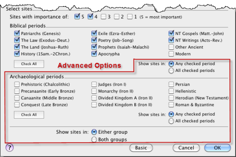Confirm selection with OK button
The image size is (236, 157).
(x=217, y=148)
